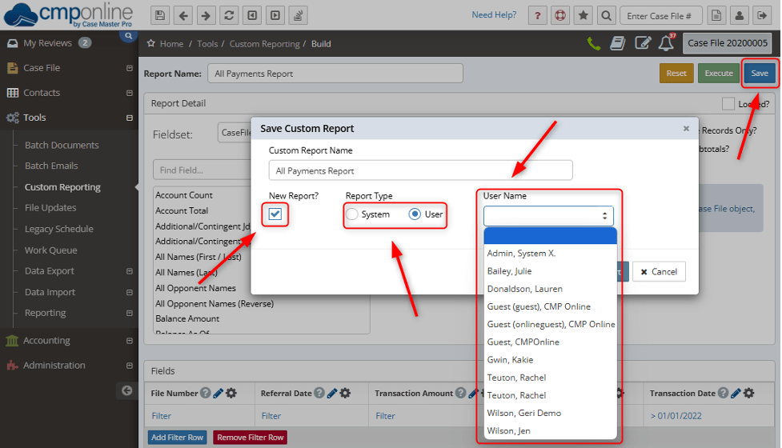
Task: Click the edit note pencil icon
Action: click(x=643, y=43)
